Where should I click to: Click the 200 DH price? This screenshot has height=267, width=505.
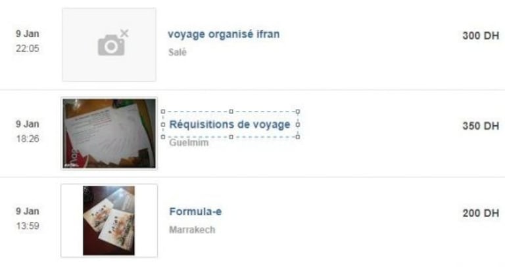pos(481,213)
